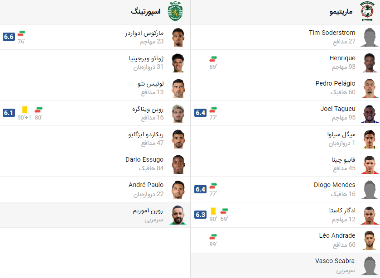Click Diogo Mendes' 6.4 rating badge
The height and width of the screenshot is (278, 380).
click(201, 189)
